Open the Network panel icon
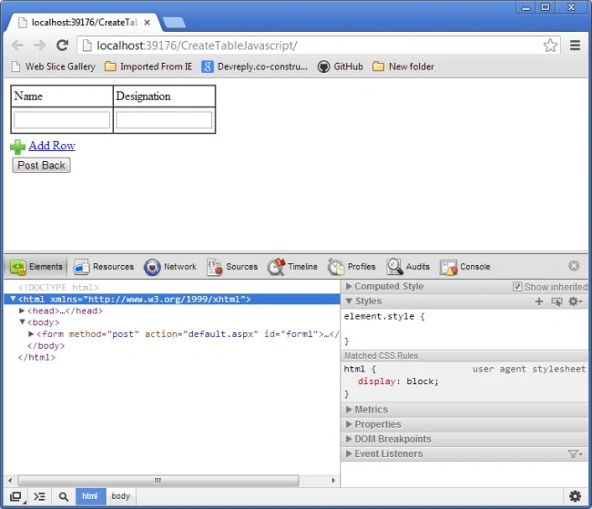592x509 pixels. point(152,267)
